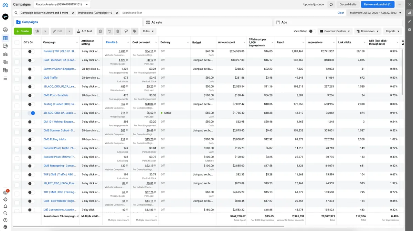Open the All Tools hamburger menu
Image resolution: width=413 pixels, height=231 pixels.
(x=5, y=79)
